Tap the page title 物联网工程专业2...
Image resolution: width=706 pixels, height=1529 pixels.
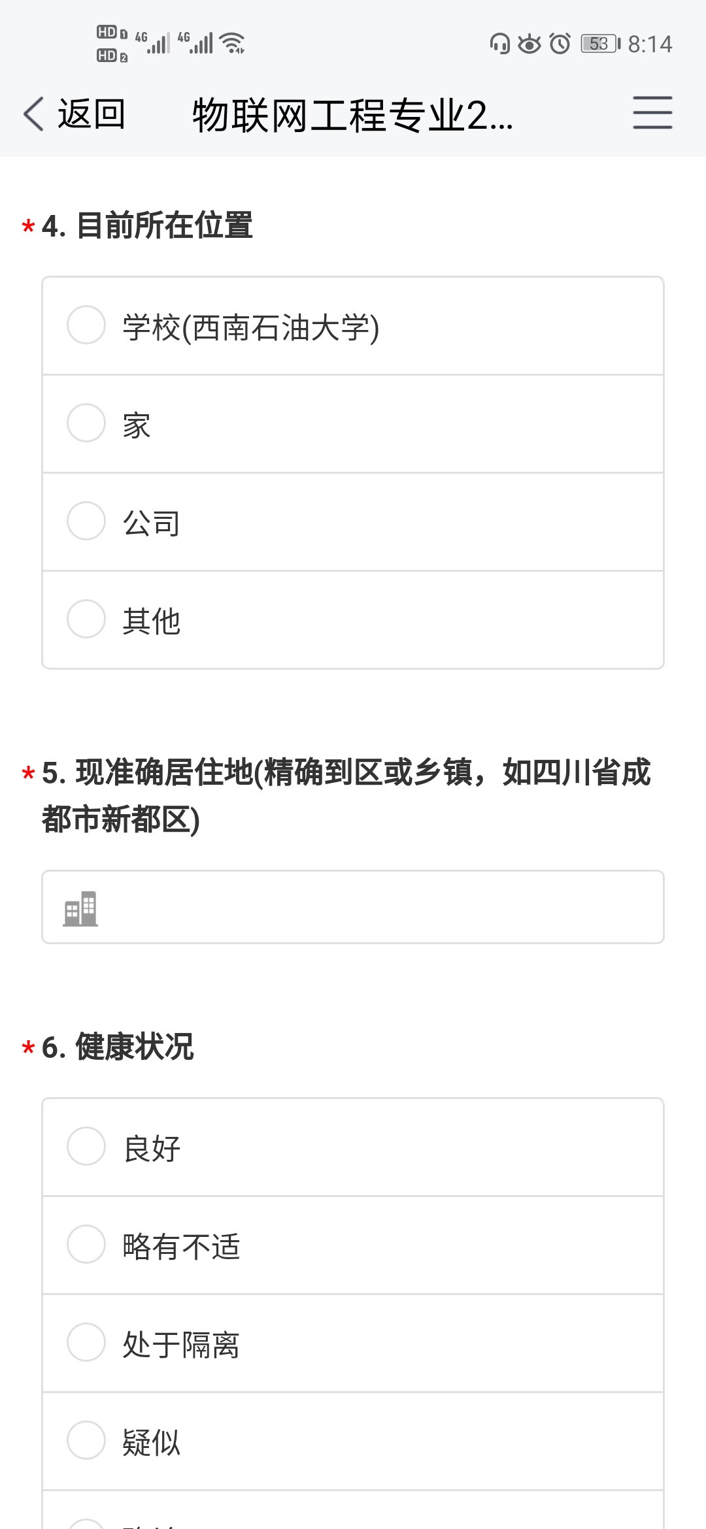(353, 115)
